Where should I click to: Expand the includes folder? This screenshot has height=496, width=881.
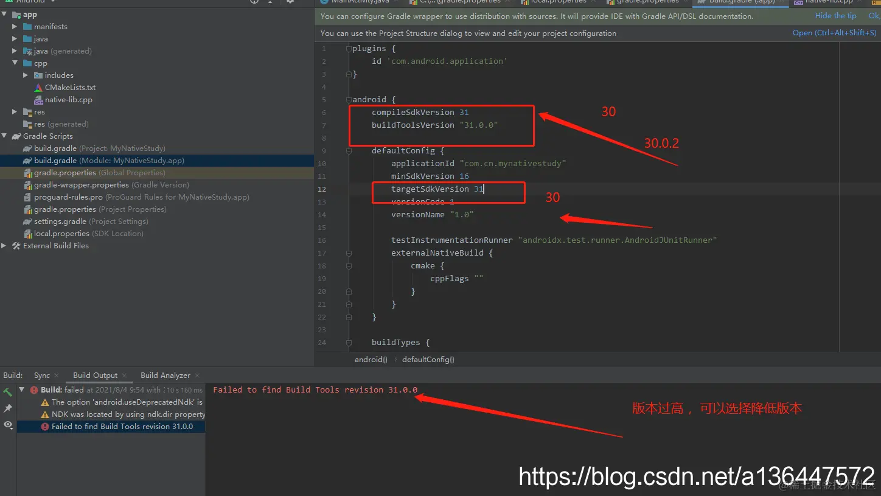[x=26, y=75]
